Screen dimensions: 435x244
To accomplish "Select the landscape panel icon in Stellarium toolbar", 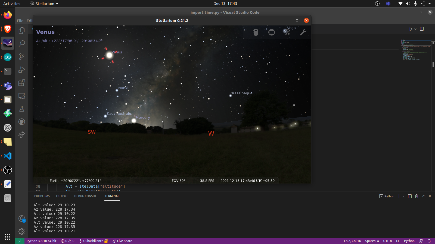I will pyautogui.click(x=271, y=32).
